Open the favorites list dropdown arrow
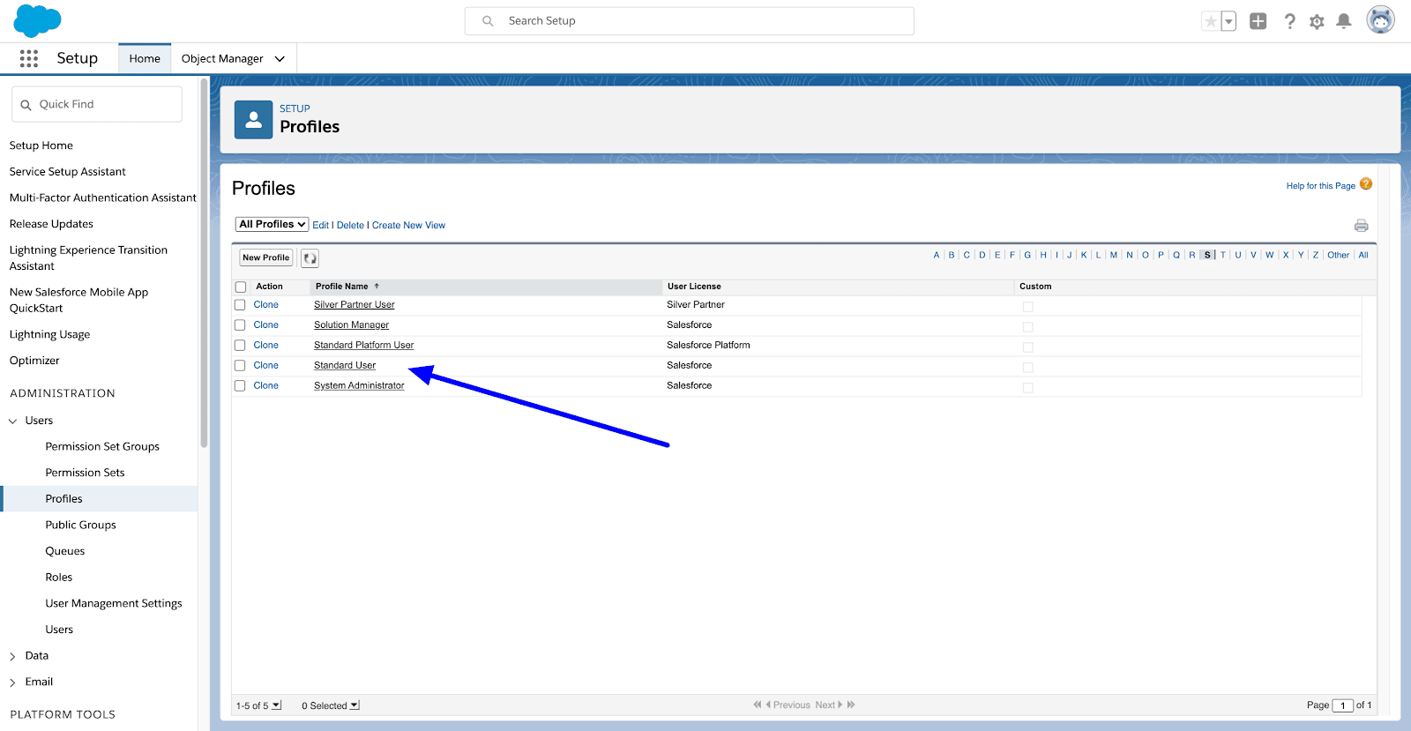The width and height of the screenshot is (1411, 731). point(1228,21)
